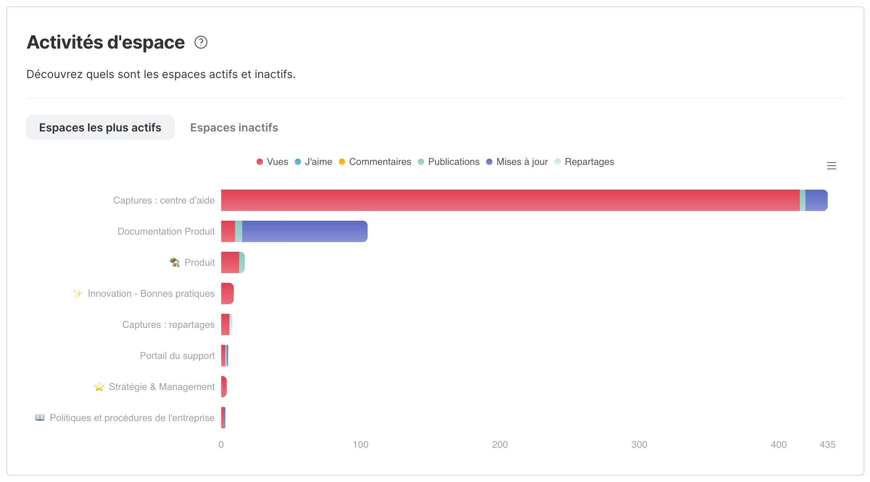Click the blue Documentation Produit bar segment
Image resolution: width=870 pixels, height=482 pixels.
point(305,231)
